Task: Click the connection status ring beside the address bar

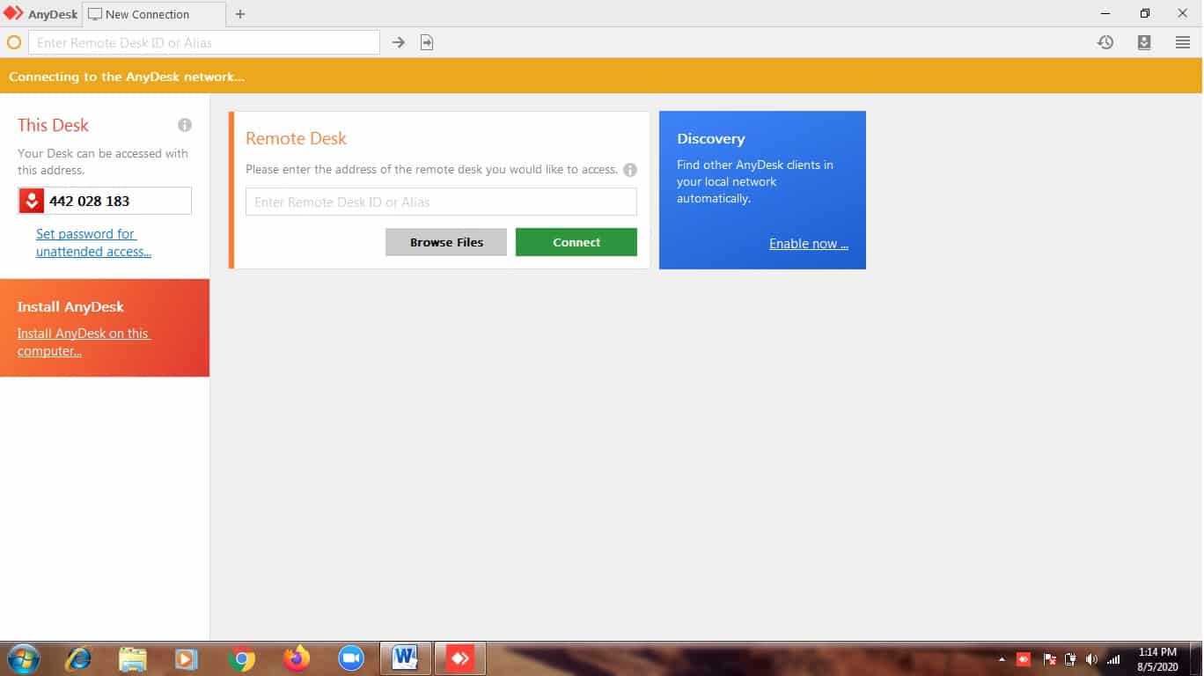Action: tap(14, 42)
